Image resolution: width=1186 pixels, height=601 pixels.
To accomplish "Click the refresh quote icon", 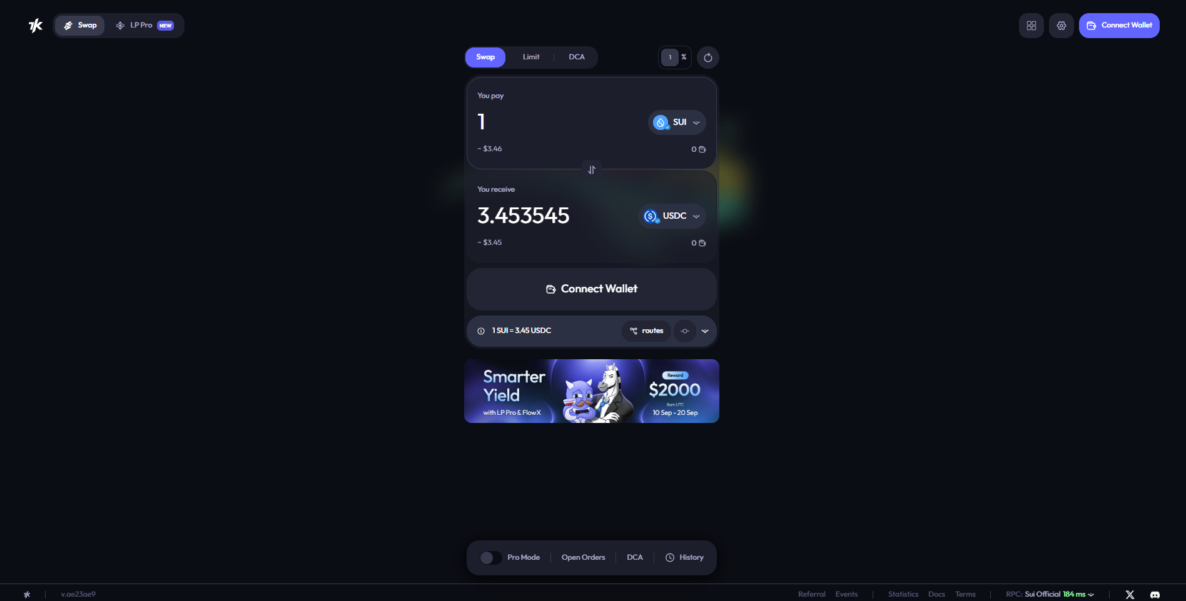I will [x=708, y=57].
